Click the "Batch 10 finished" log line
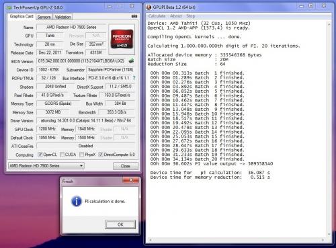336x248 pixels. click(197, 114)
